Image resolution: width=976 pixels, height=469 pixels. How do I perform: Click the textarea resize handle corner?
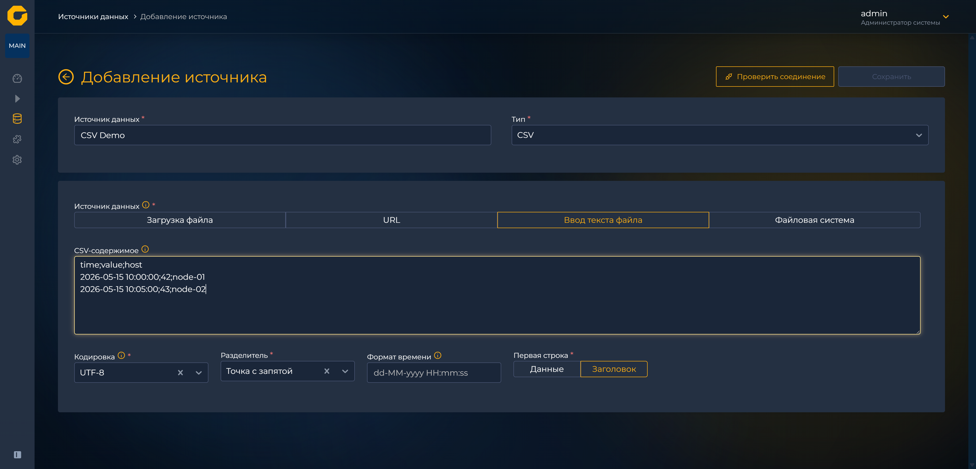[918, 332]
